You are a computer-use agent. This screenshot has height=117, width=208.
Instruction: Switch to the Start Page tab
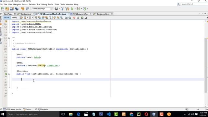click(x=8, y=14)
